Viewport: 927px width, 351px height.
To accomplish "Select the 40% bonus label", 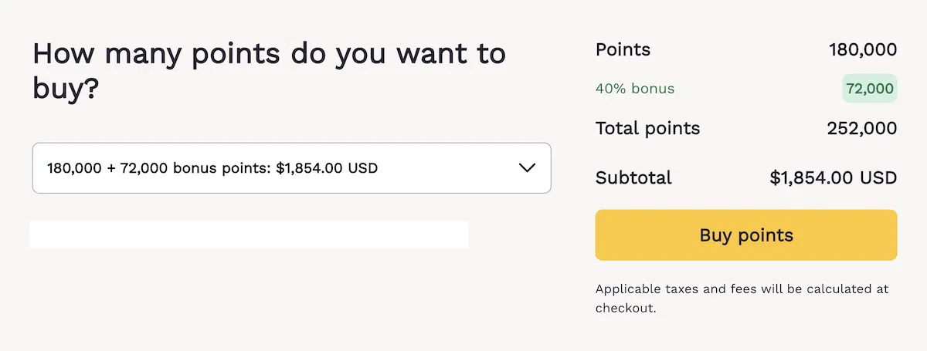I will [634, 89].
